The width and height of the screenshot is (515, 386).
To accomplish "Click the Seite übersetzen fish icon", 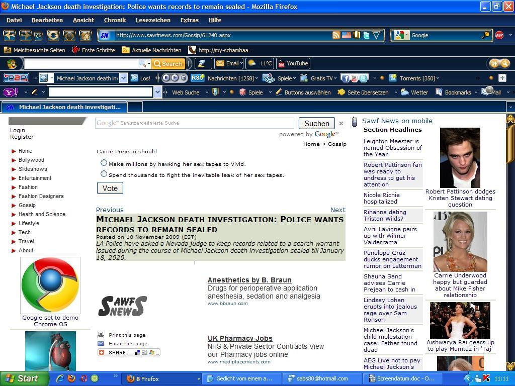I will click(x=341, y=92).
